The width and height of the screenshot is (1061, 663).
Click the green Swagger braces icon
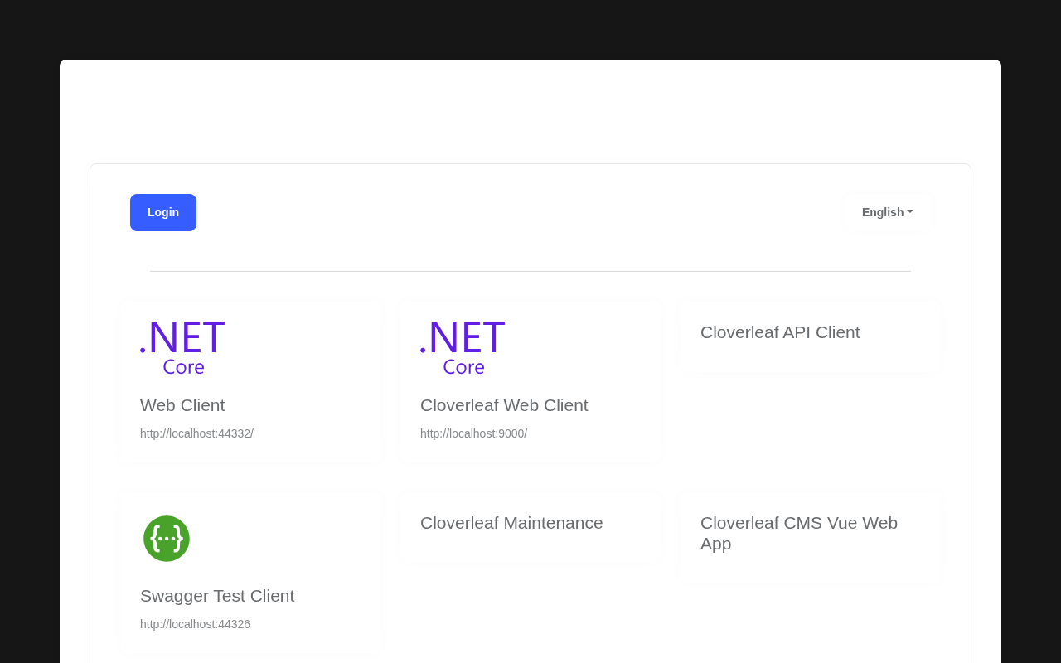[167, 539]
